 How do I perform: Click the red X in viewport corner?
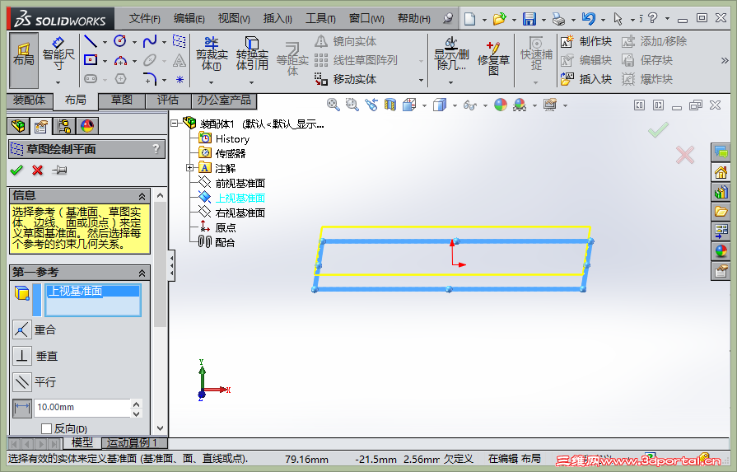click(x=685, y=155)
